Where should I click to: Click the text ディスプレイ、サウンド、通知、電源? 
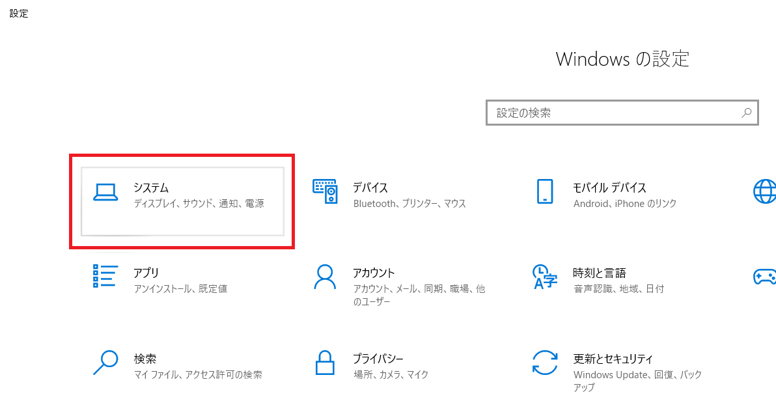click(199, 203)
